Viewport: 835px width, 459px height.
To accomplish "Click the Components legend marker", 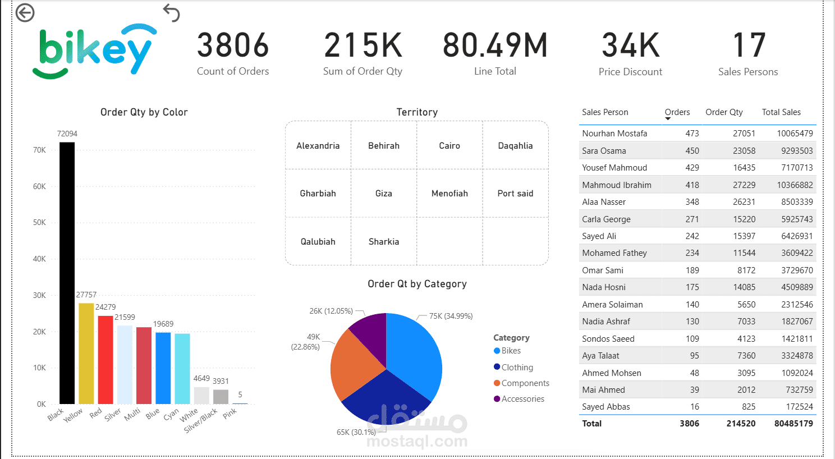I will (x=497, y=383).
